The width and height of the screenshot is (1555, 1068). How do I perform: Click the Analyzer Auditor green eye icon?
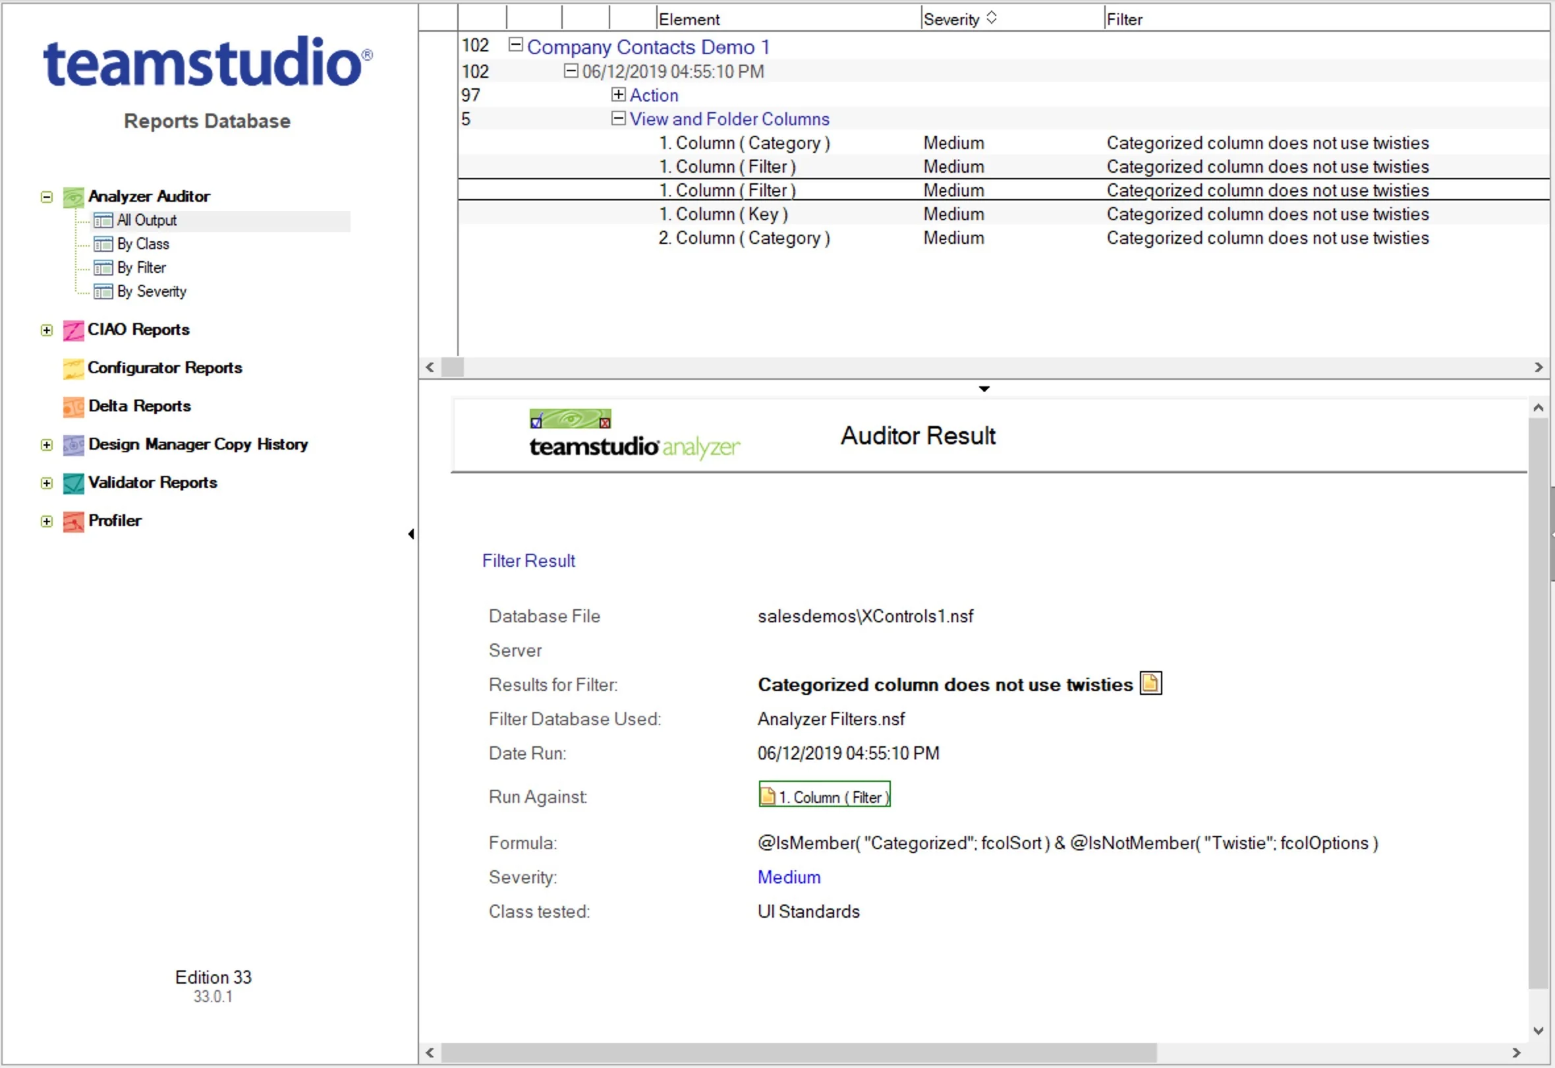point(74,197)
